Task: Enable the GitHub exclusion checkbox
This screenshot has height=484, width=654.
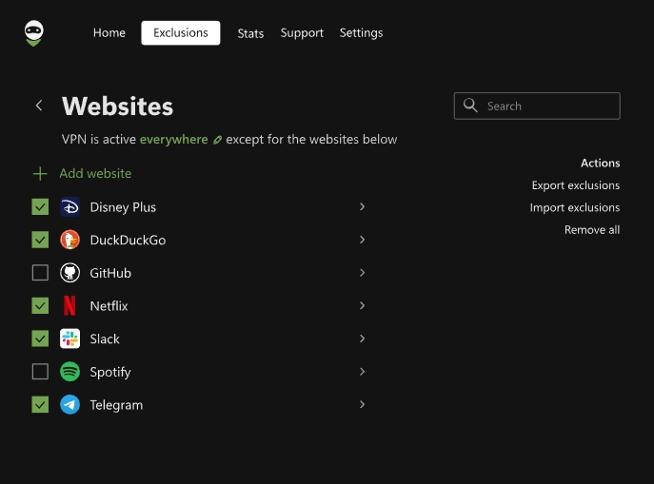Action: pos(40,273)
